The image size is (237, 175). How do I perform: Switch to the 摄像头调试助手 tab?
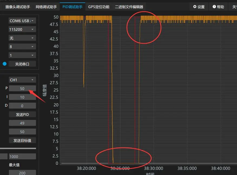[x=18, y=7]
